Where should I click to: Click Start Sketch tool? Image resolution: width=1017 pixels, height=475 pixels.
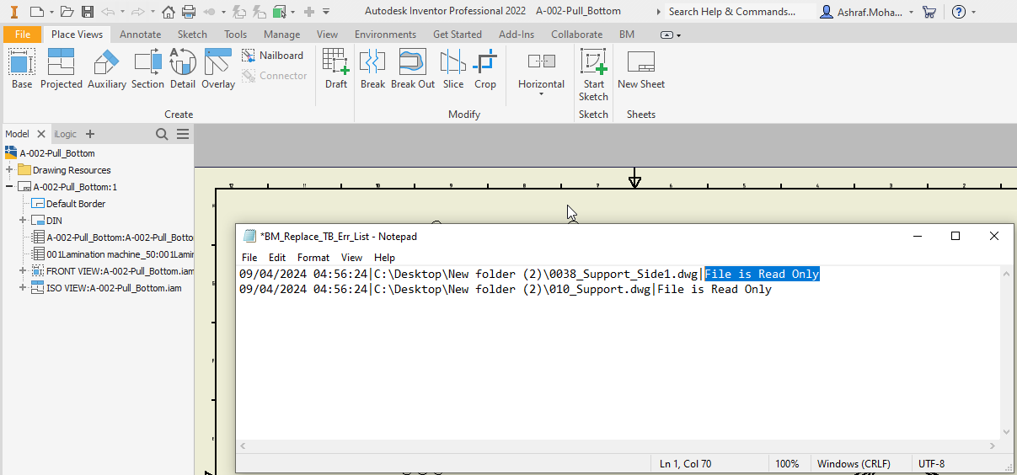[x=593, y=74]
